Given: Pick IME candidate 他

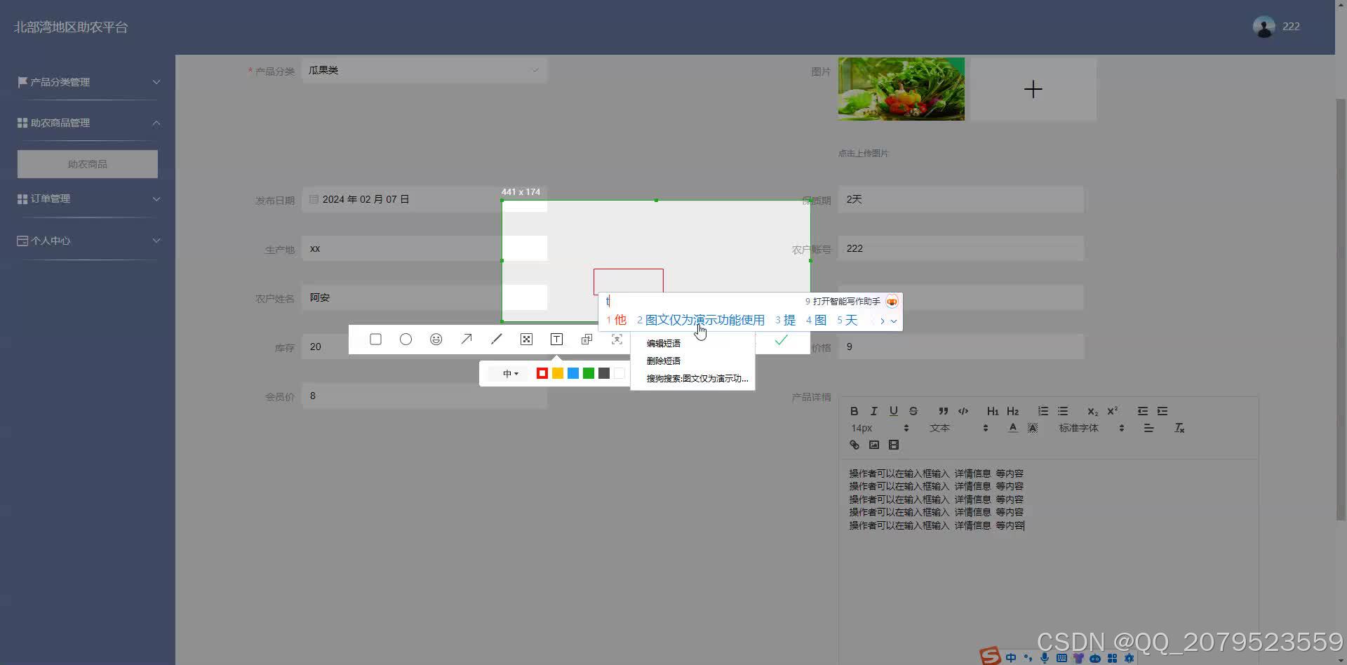Looking at the screenshot, I should pyautogui.click(x=616, y=320).
